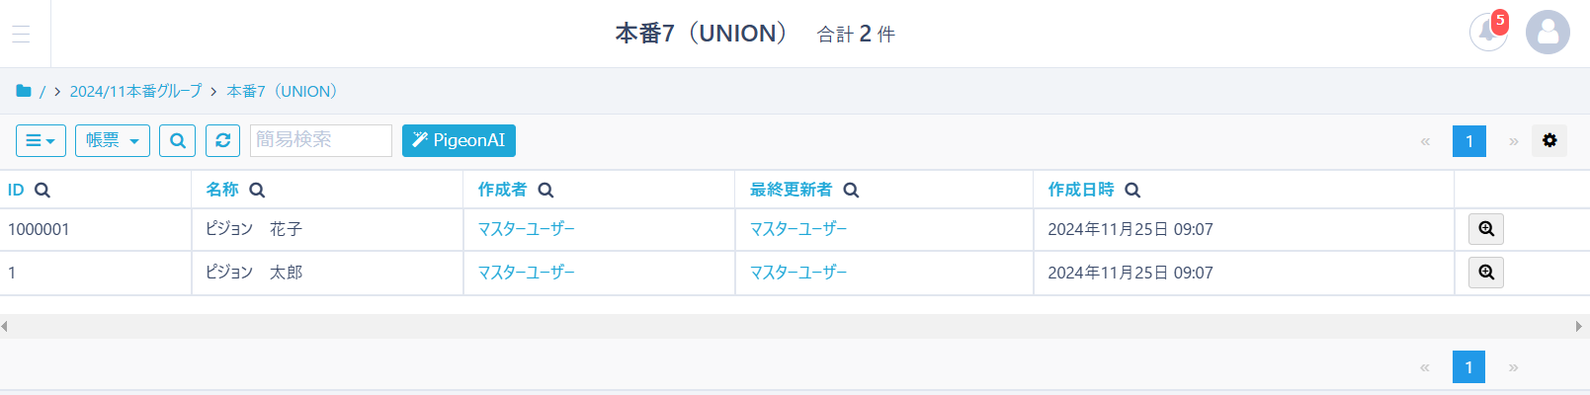Open the hamburger sidebar menu
This screenshot has width=1590, height=395.
21,34
